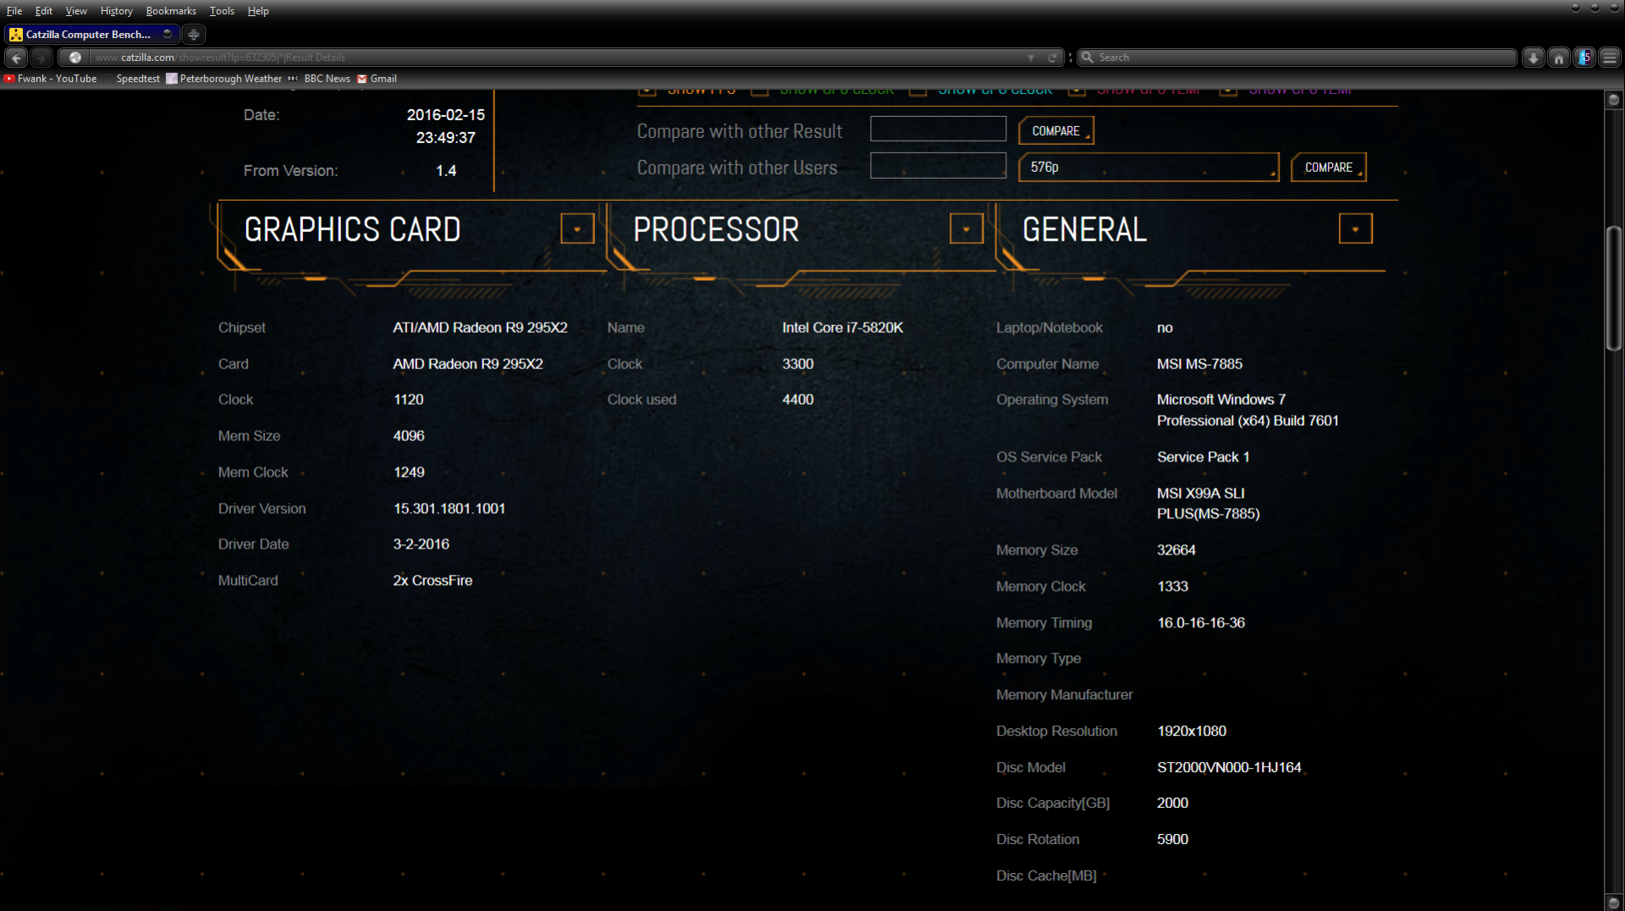Focus the Compare with other Result input
Screen dimensions: 1625x911
[938, 129]
